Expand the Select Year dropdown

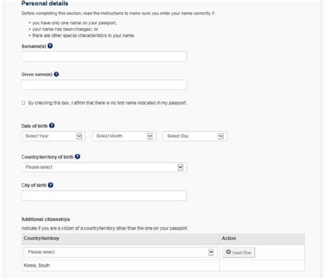(x=54, y=136)
